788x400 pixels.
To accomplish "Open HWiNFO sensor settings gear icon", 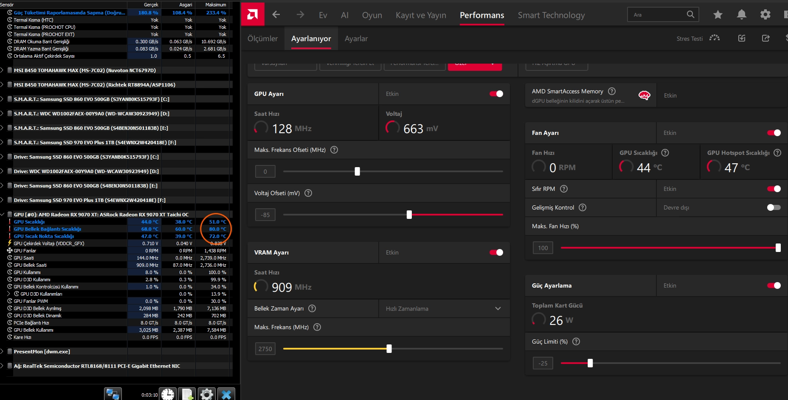I will pos(207,394).
